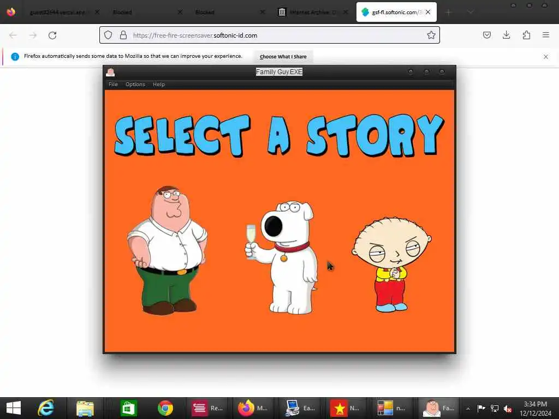Screen dimensions: 559x419
Task: Launch Google Chrome from taskbar
Action: pyautogui.click(x=165, y=408)
